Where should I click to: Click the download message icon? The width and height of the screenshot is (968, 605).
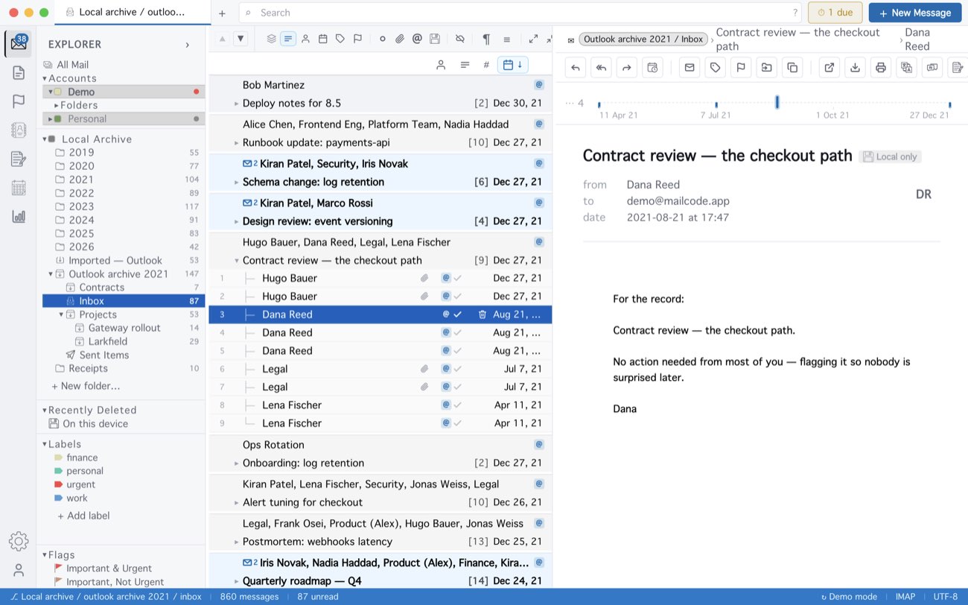pyautogui.click(x=855, y=68)
